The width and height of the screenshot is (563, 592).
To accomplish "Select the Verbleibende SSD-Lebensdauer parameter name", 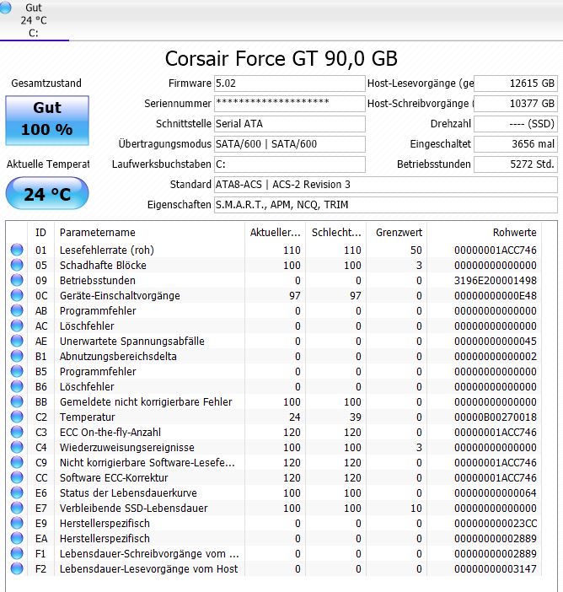I will click(x=133, y=508).
